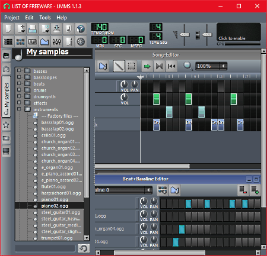Adjust the master volume slider
This screenshot has width=267, height=256.
point(185,35)
